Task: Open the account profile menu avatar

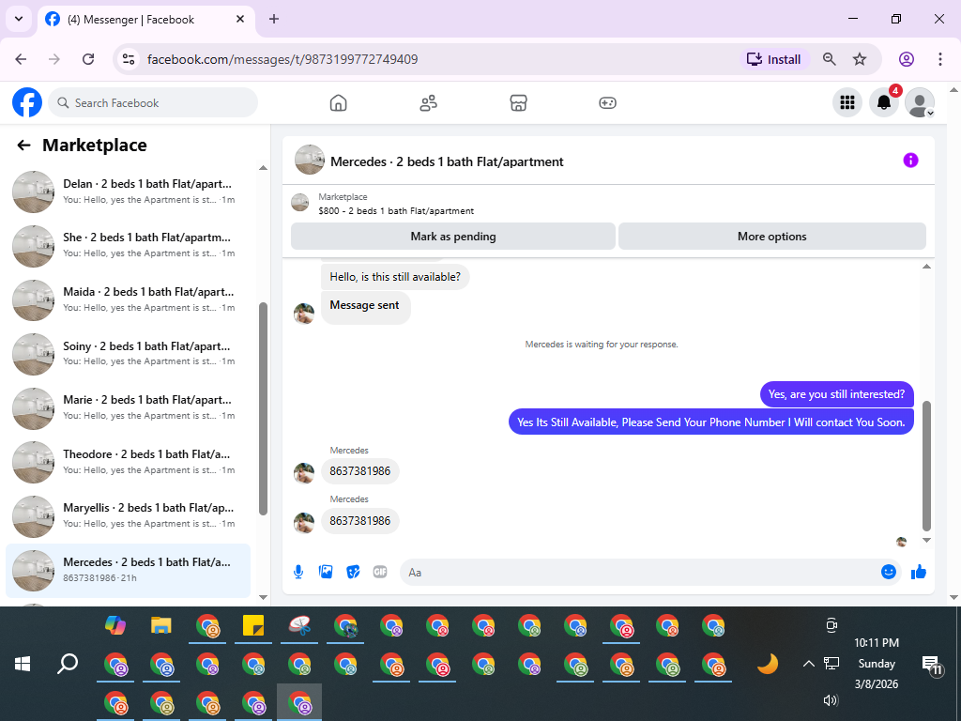Action: click(920, 102)
